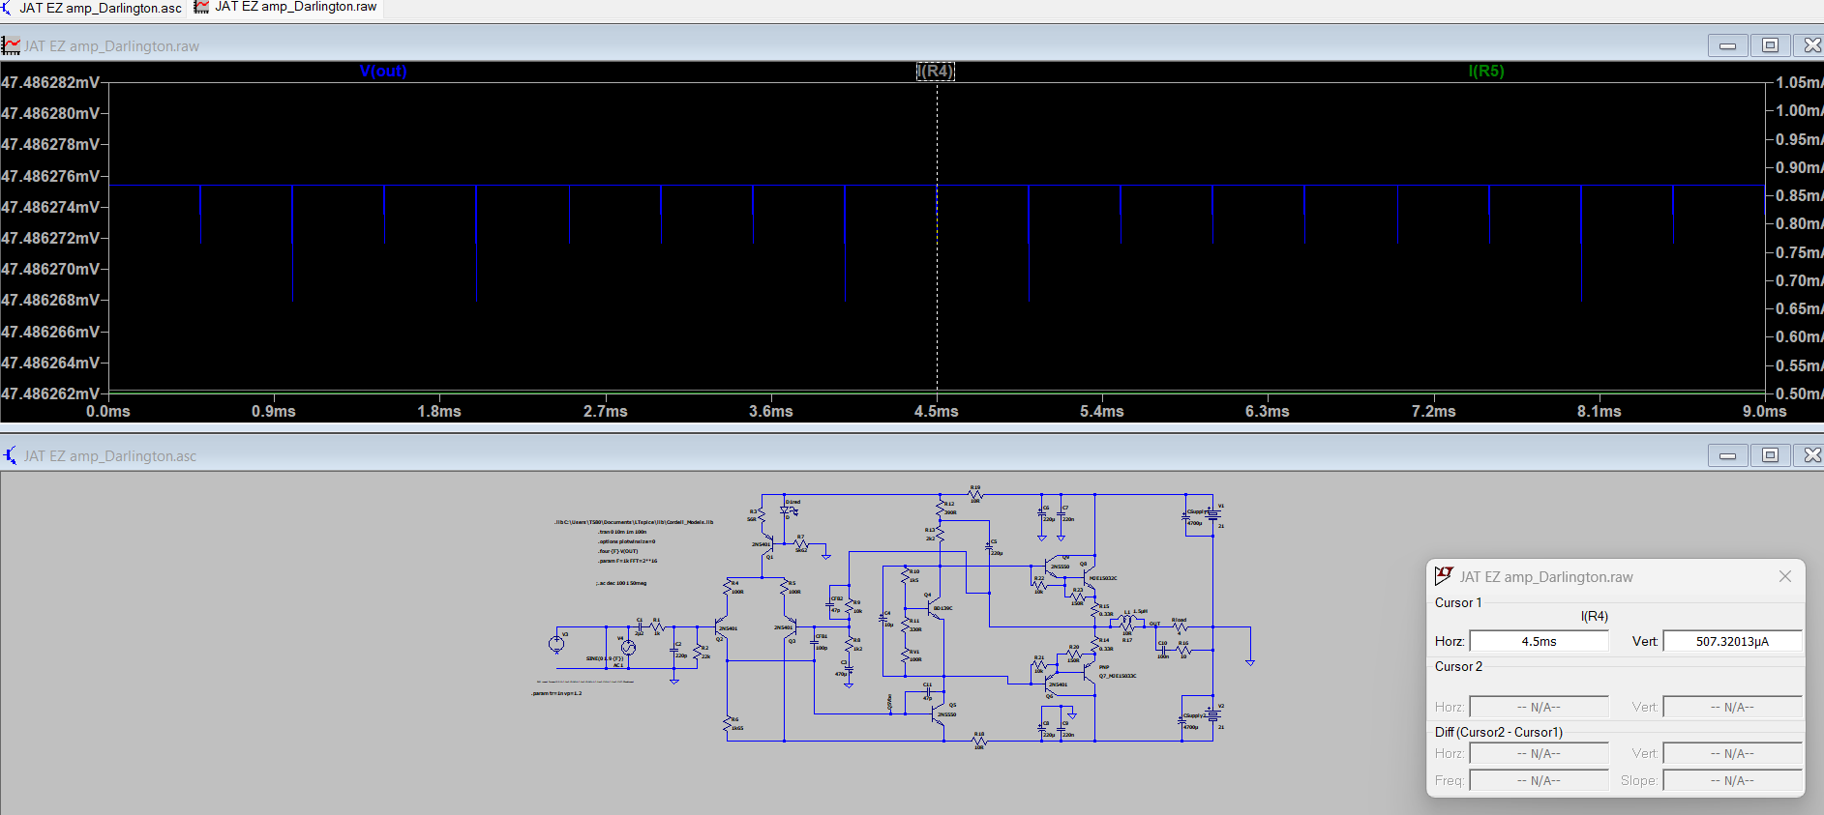
Task: Select the Dled LED symbol
Action: coord(791,510)
